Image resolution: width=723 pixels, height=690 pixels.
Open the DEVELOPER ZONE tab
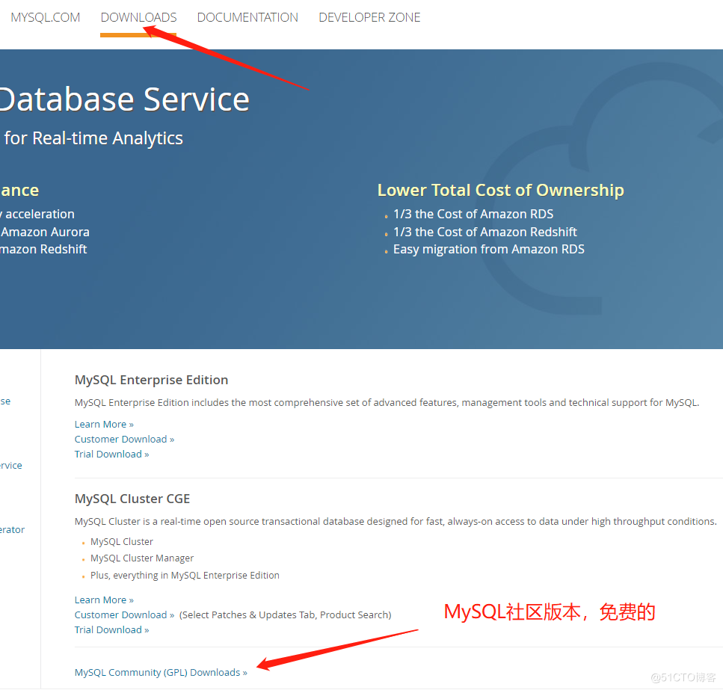click(369, 17)
